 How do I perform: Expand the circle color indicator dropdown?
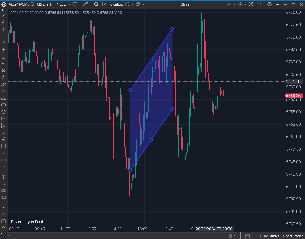[x=264, y=4]
